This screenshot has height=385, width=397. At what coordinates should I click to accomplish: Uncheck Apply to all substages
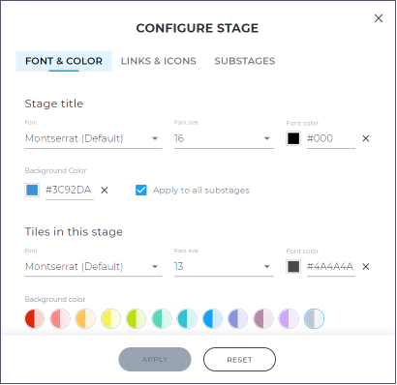coord(141,191)
